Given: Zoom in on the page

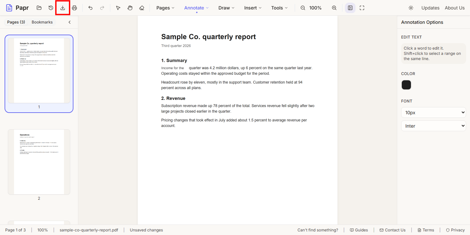Looking at the screenshot, I should tap(334, 8).
